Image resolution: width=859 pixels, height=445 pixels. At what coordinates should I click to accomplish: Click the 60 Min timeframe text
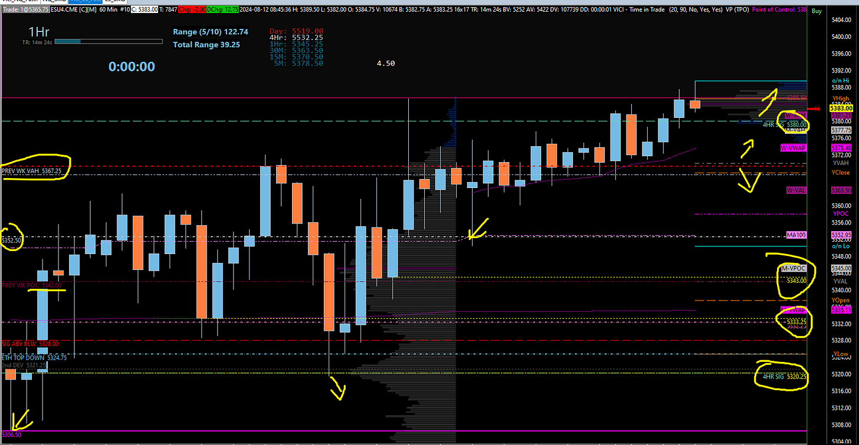[108, 9]
